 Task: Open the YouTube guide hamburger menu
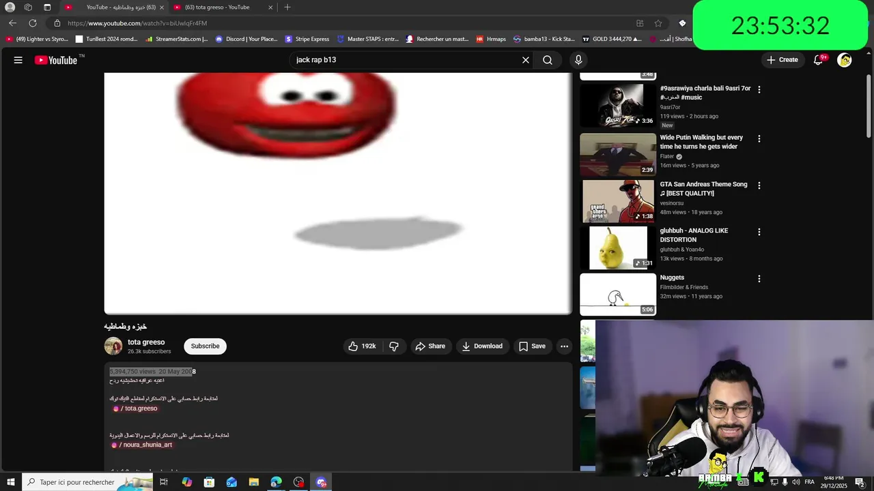pyautogui.click(x=18, y=60)
